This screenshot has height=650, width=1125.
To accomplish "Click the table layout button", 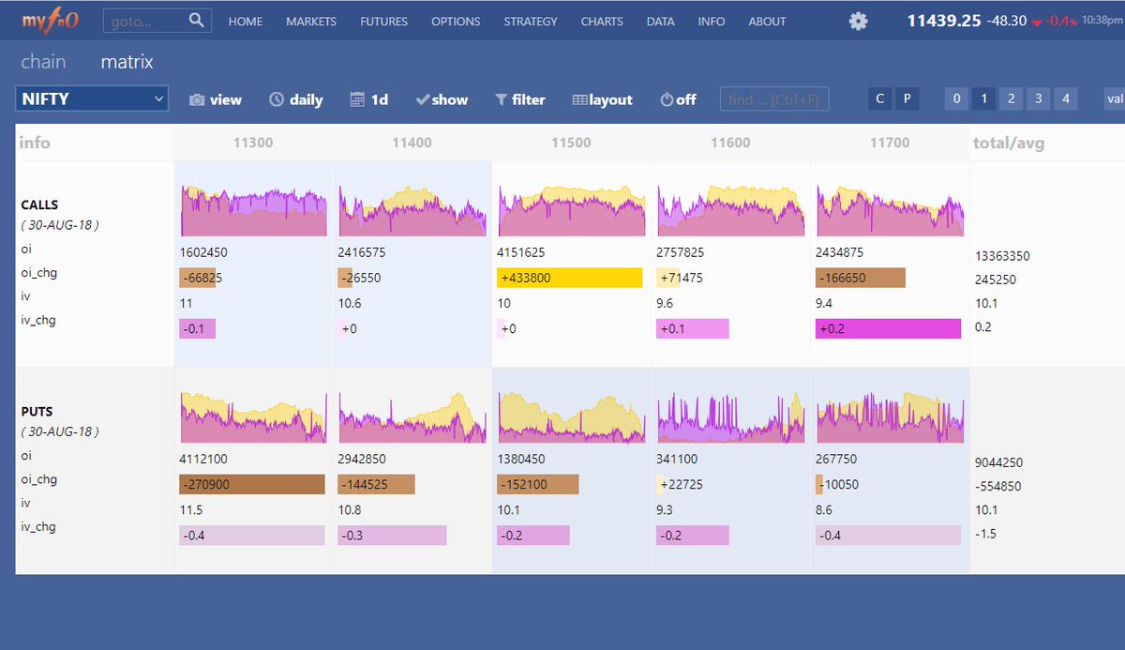I will point(603,99).
